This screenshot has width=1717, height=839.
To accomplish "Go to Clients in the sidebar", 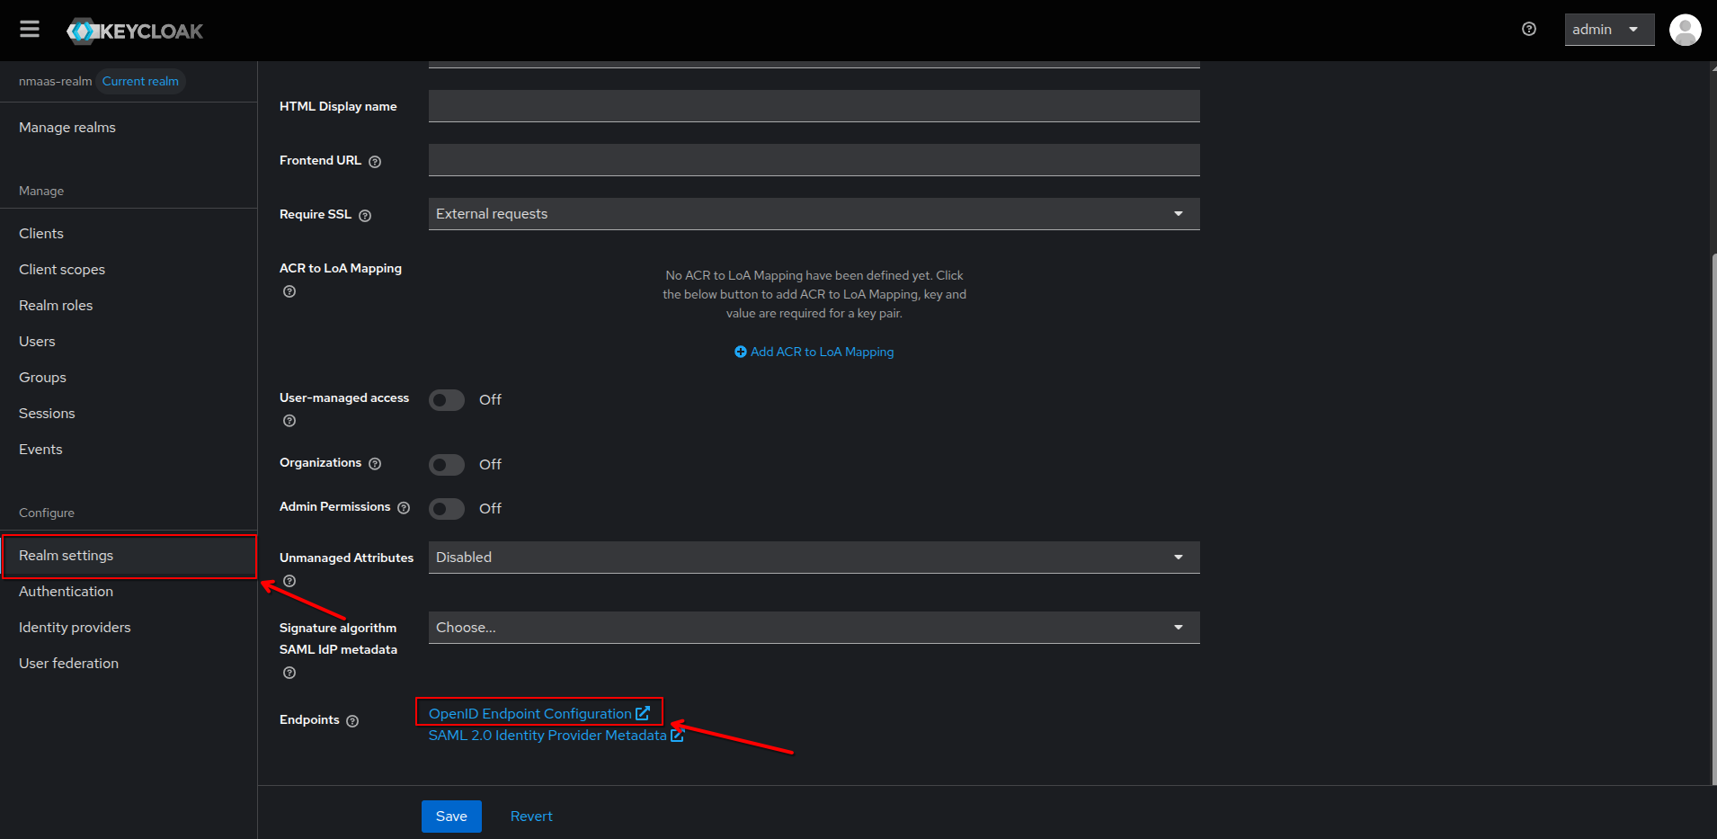I will click(x=41, y=234).
